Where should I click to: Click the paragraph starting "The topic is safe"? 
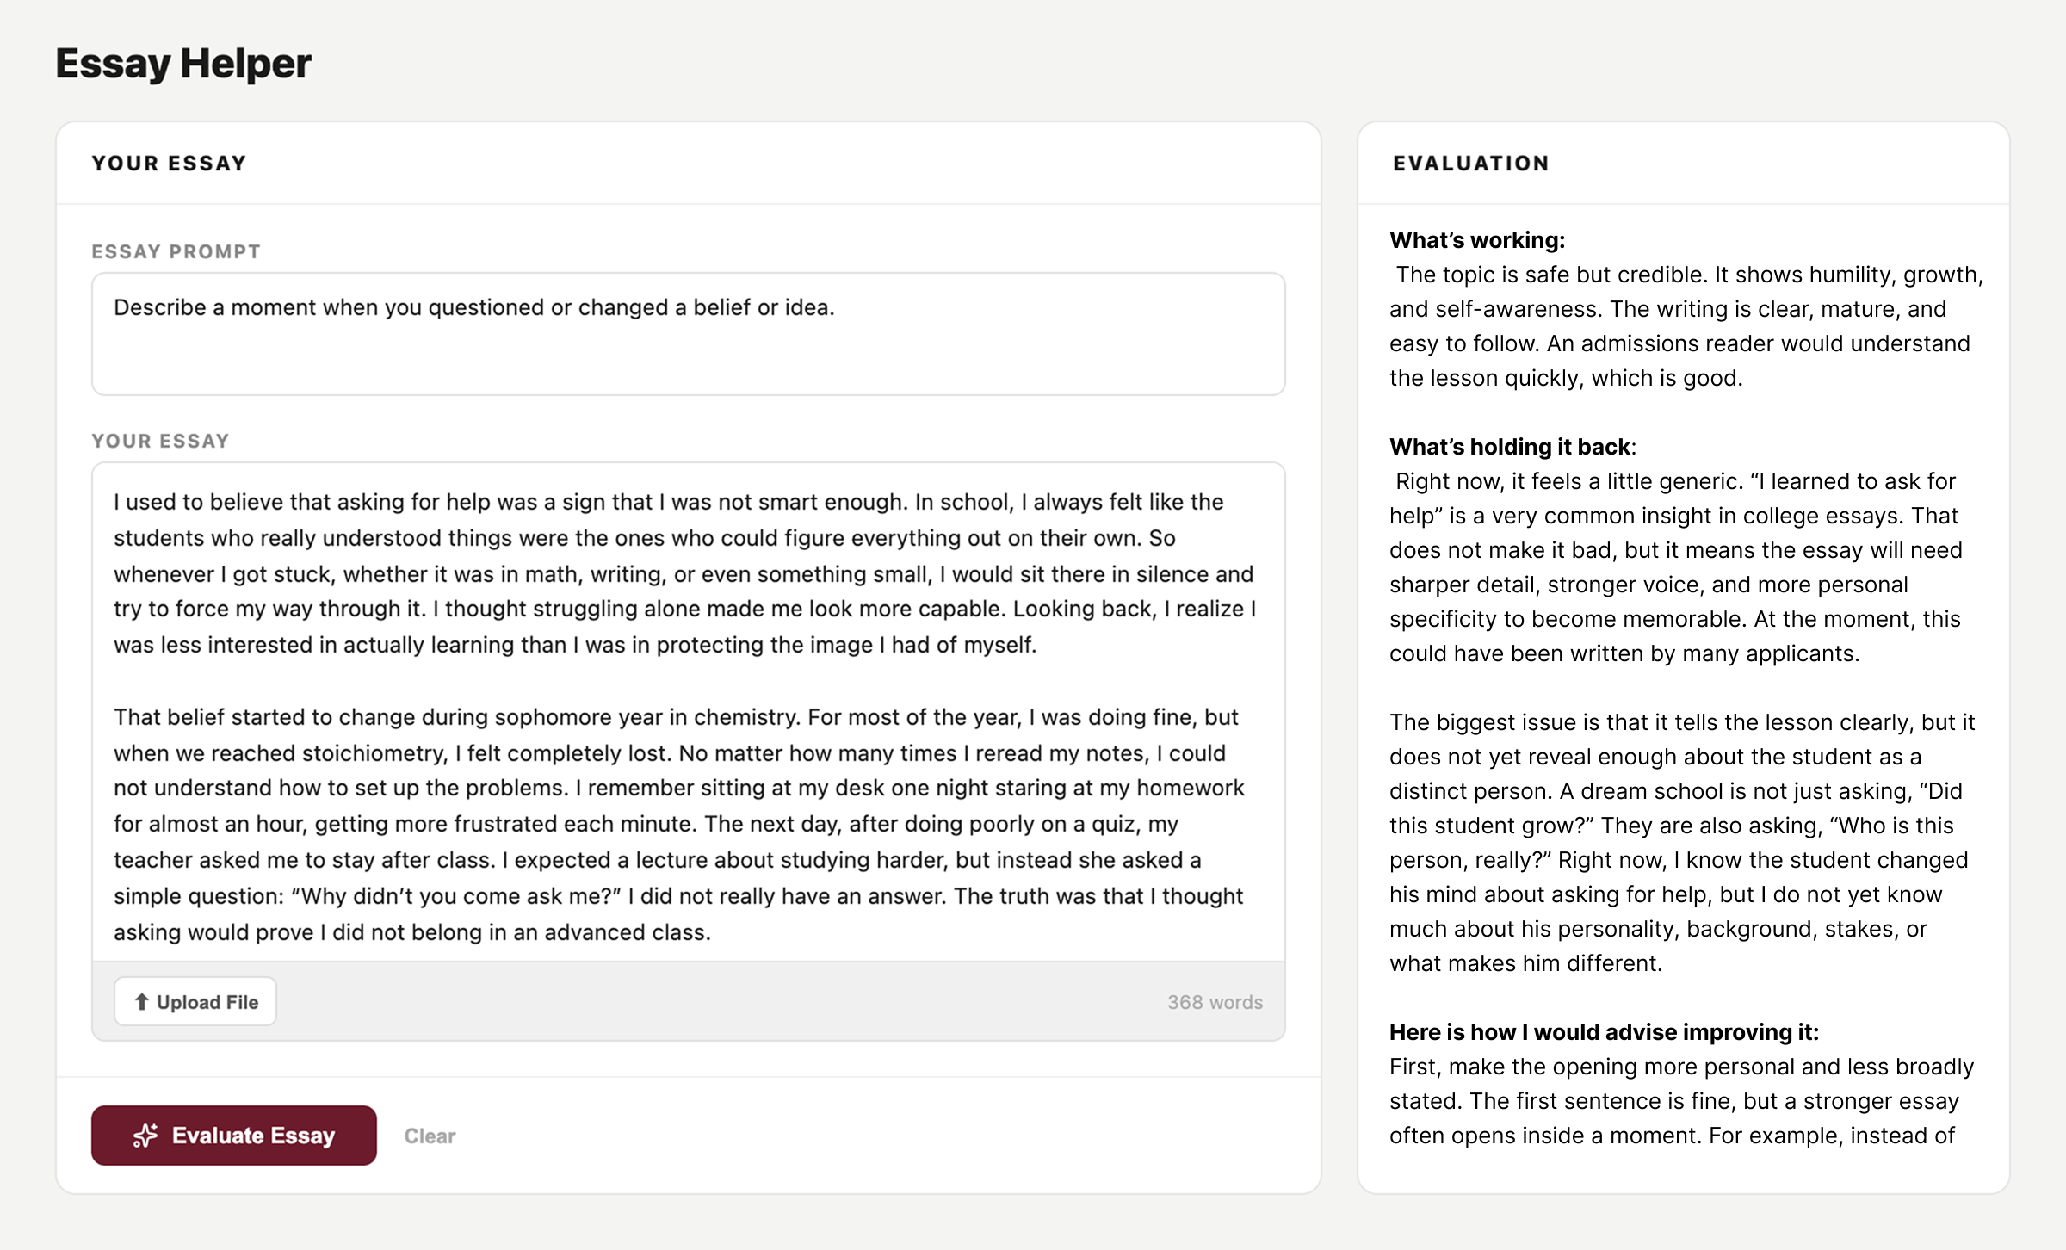(x=1686, y=326)
